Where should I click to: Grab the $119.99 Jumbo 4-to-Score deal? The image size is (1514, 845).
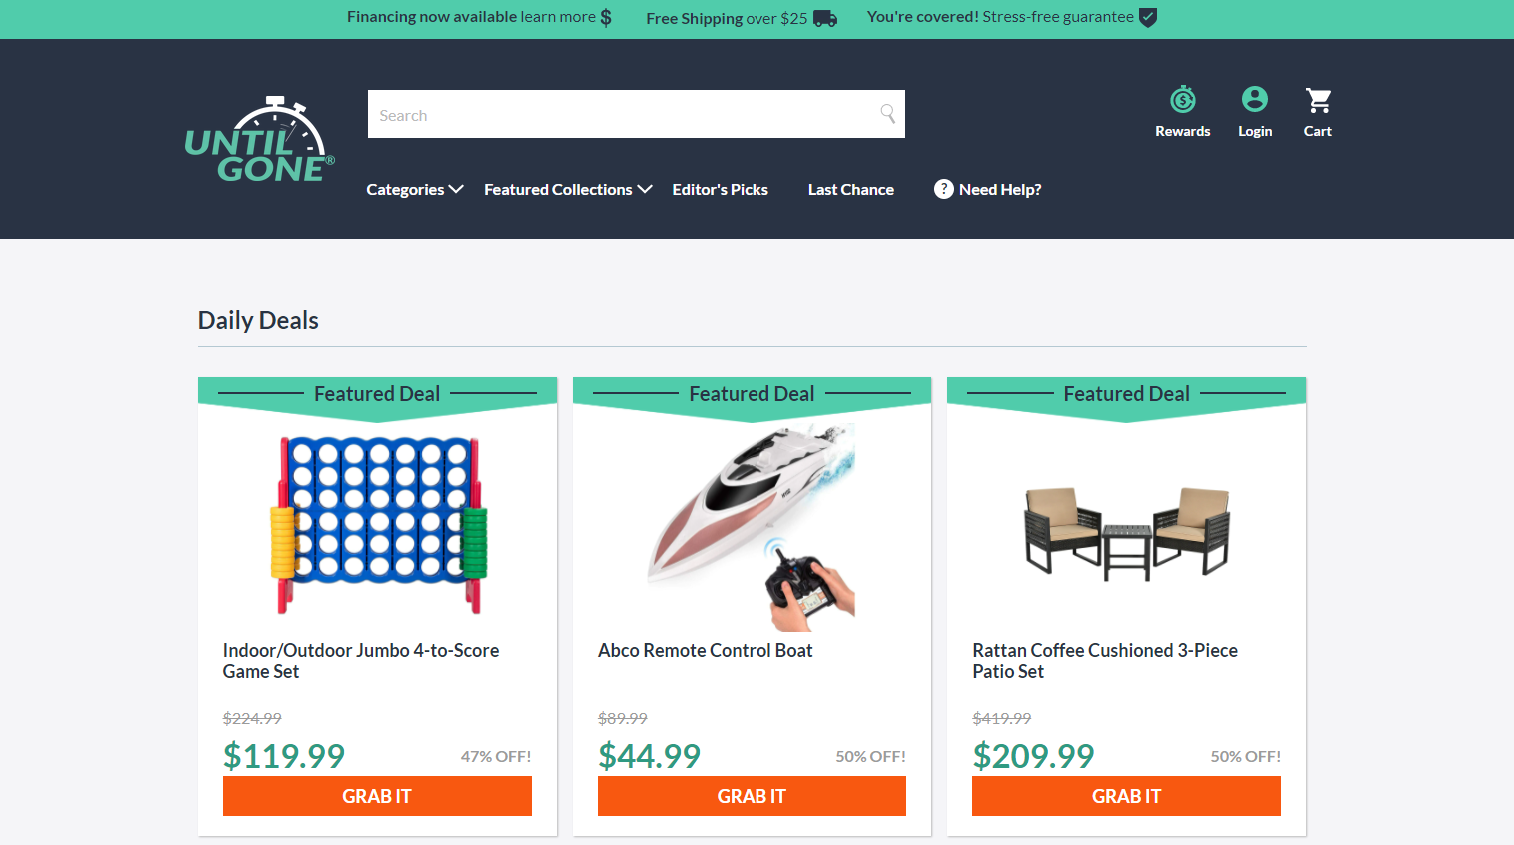[x=377, y=796]
